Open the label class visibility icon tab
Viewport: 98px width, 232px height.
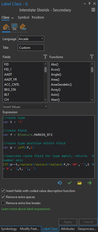(x=23, y=27)
